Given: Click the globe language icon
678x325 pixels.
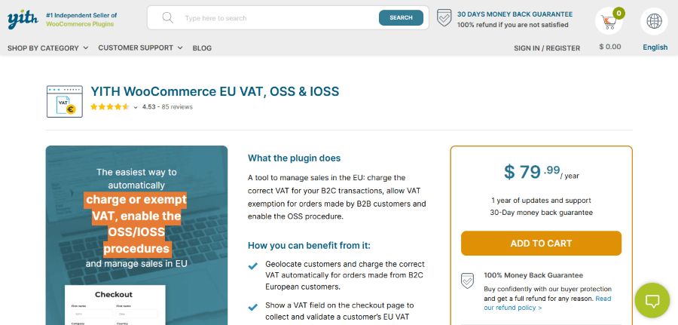Looking at the screenshot, I should (654, 21).
